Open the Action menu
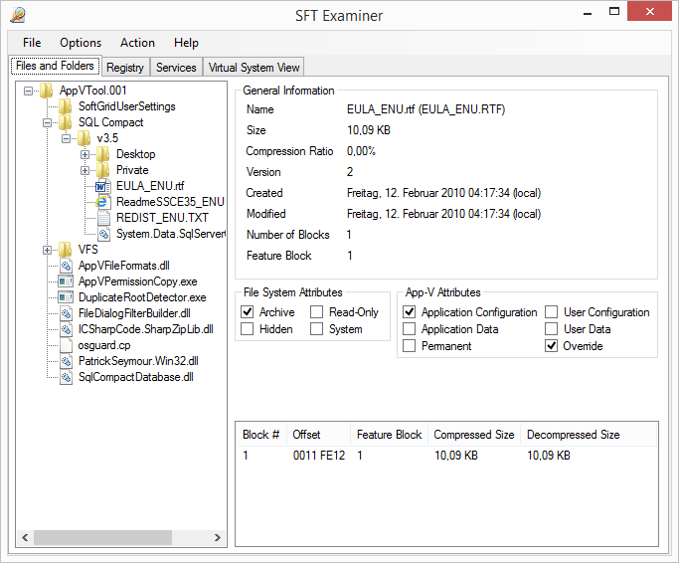This screenshot has height=563, width=679. [x=137, y=43]
